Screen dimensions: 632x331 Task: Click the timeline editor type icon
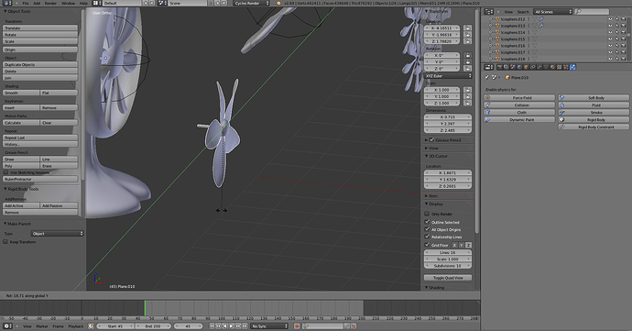tap(7, 325)
